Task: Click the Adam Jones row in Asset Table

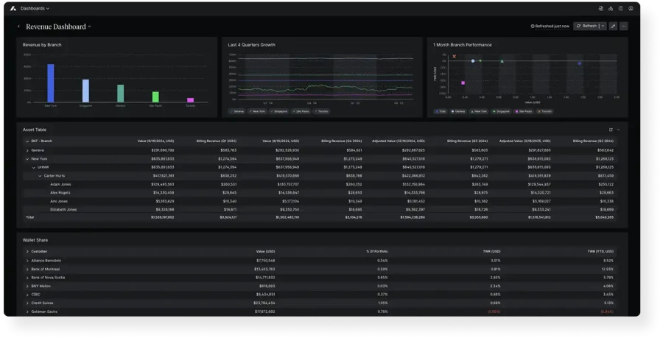Action: tap(61, 184)
